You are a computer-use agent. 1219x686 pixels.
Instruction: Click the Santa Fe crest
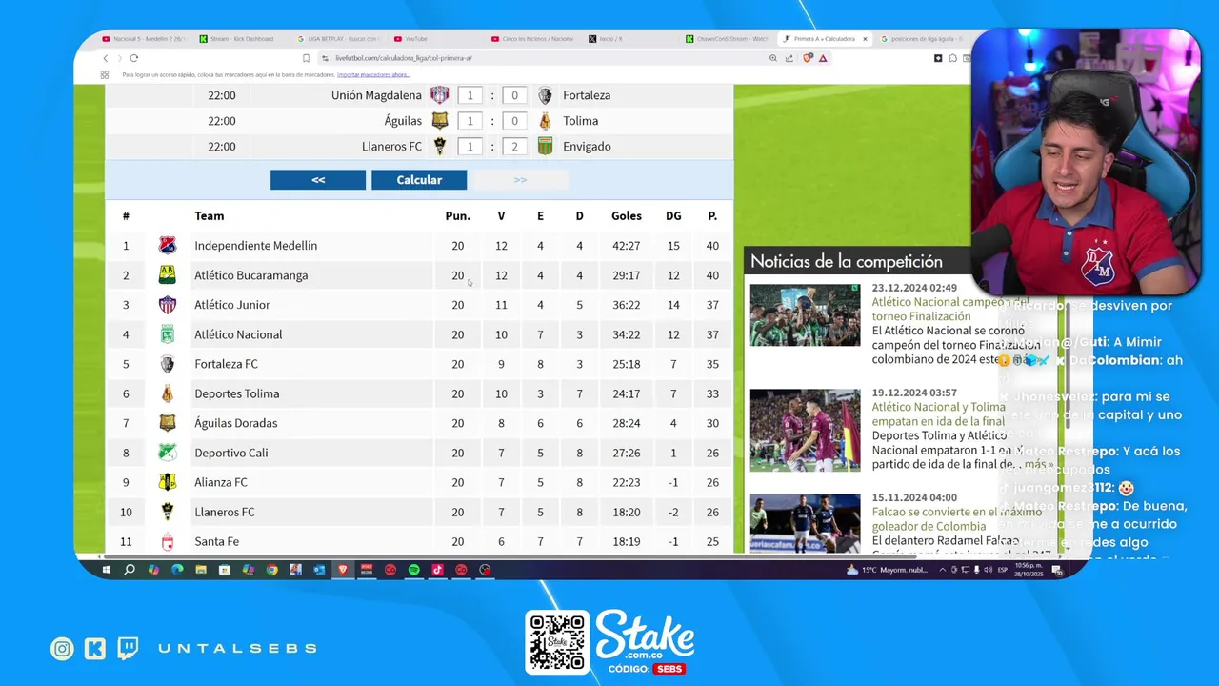[x=168, y=542]
